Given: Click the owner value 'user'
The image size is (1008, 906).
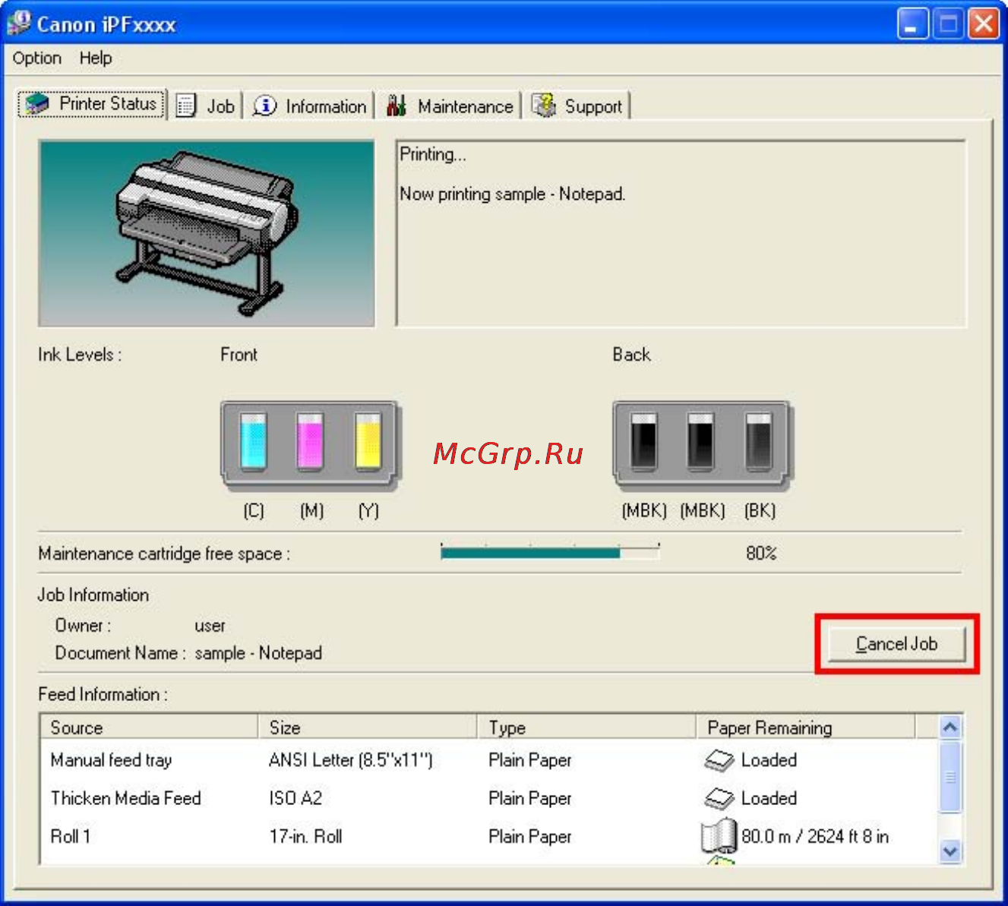Looking at the screenshot, I should [210, 626].
